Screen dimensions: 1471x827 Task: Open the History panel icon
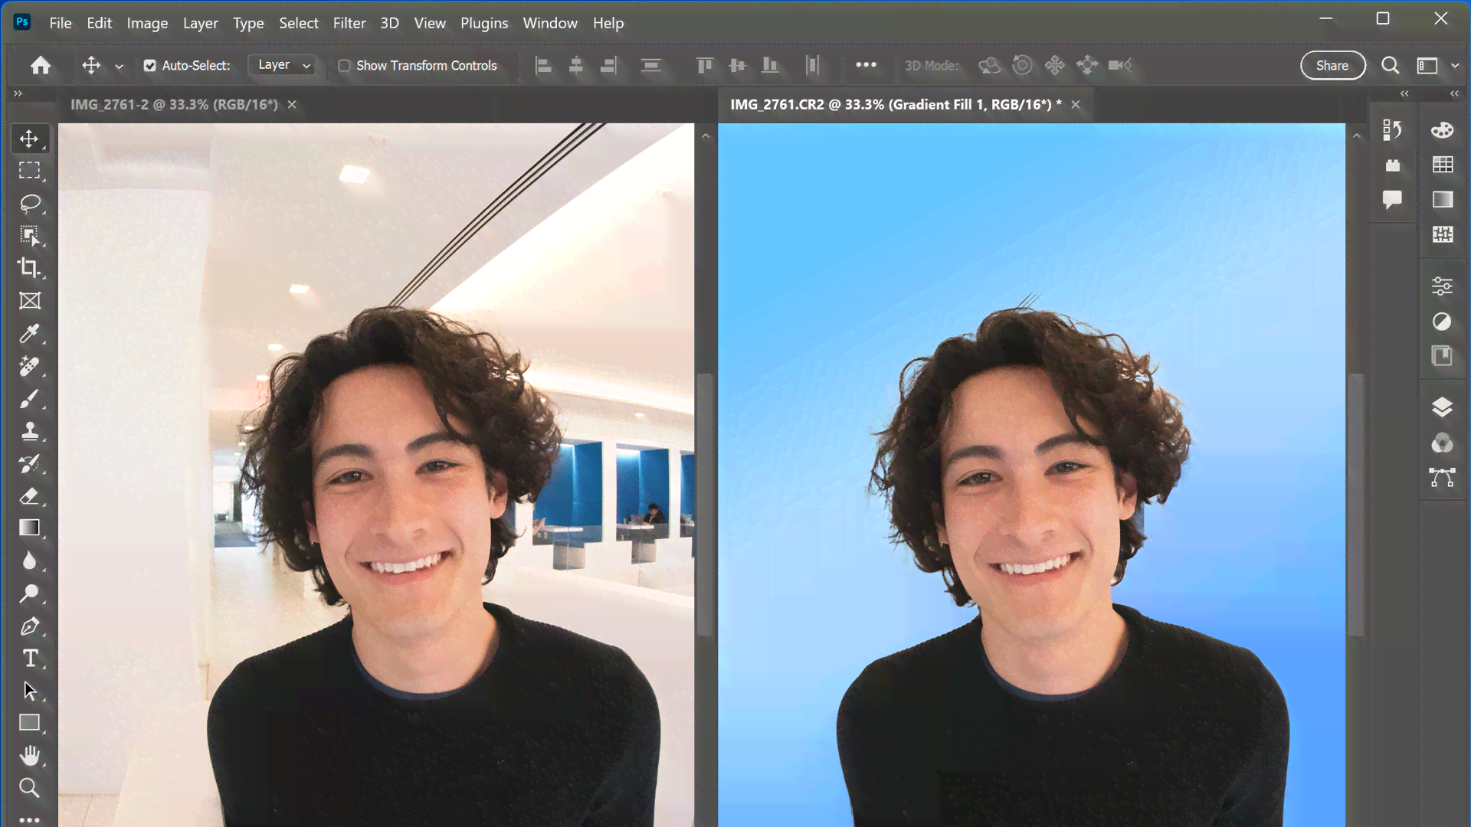point(1392,130)
